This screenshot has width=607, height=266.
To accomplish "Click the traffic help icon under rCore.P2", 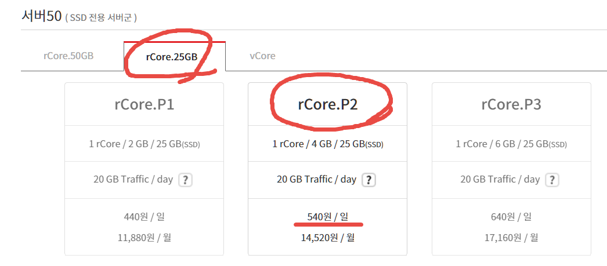I will [368, 180].
